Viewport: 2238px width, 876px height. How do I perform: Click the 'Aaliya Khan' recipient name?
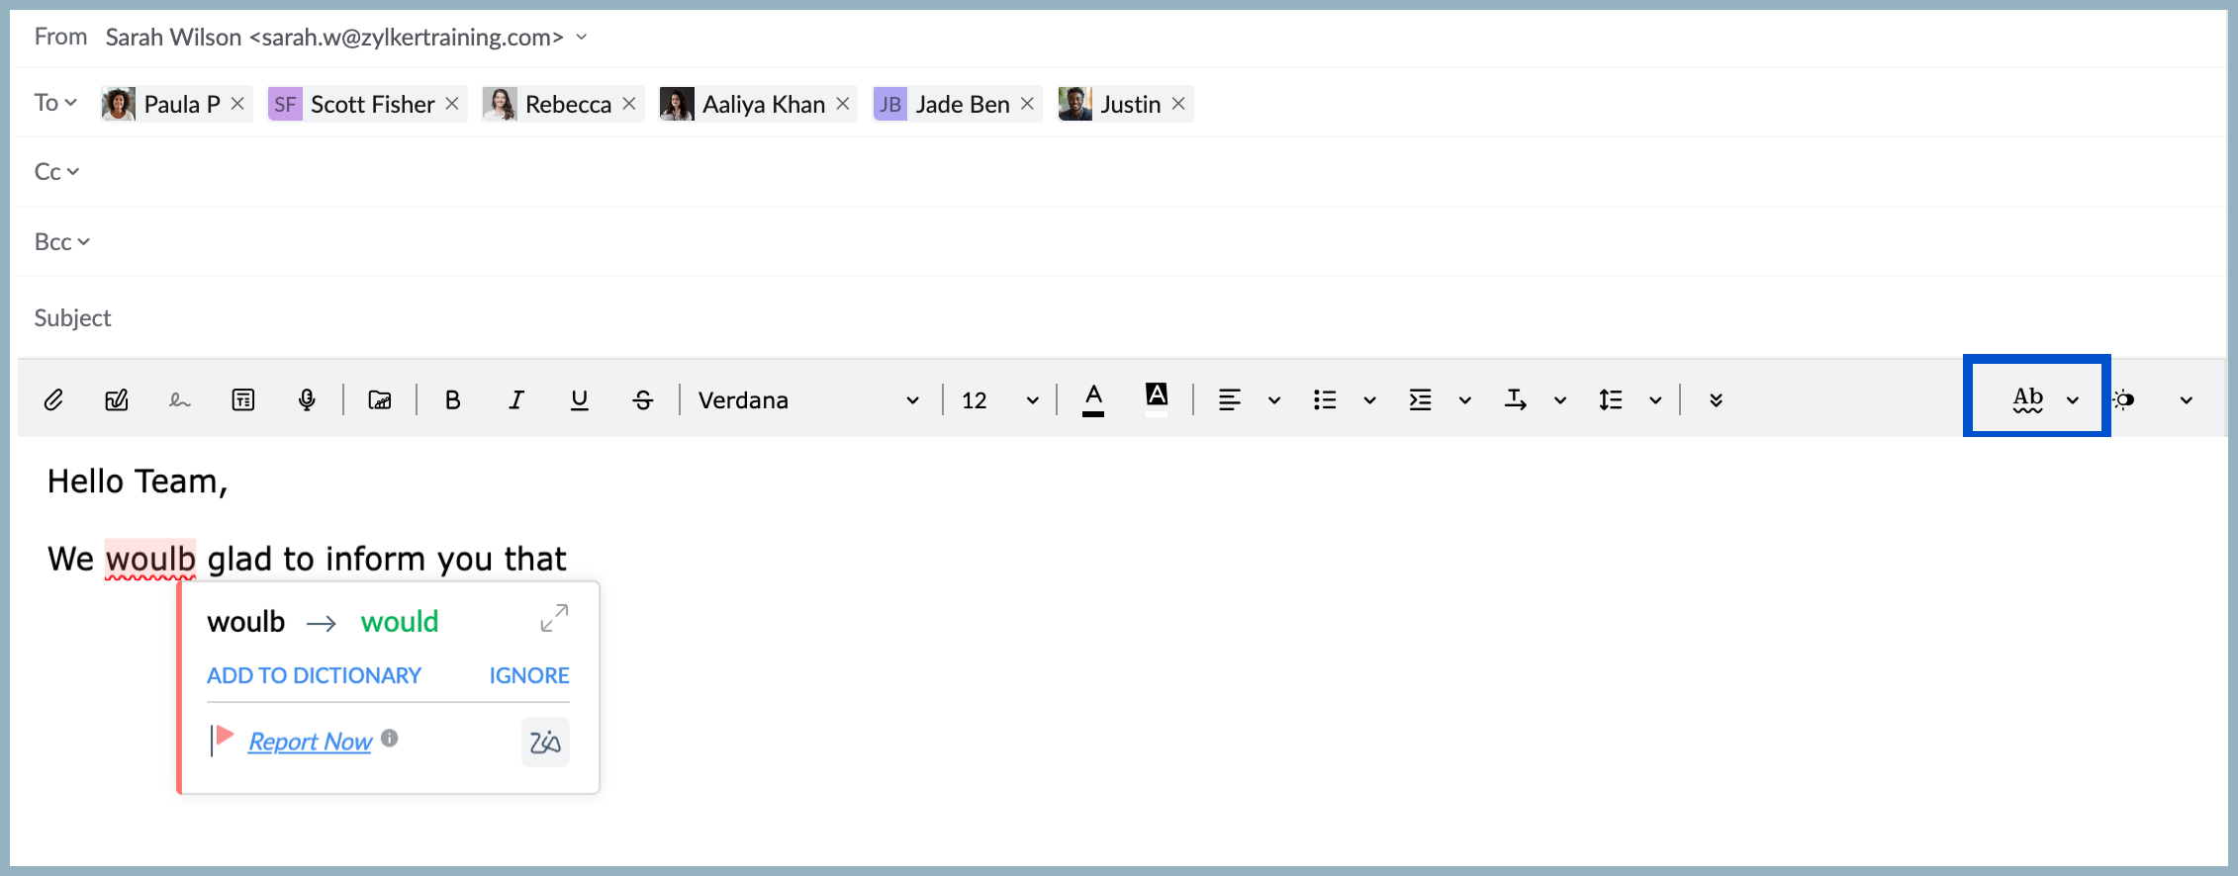point(764,104)
